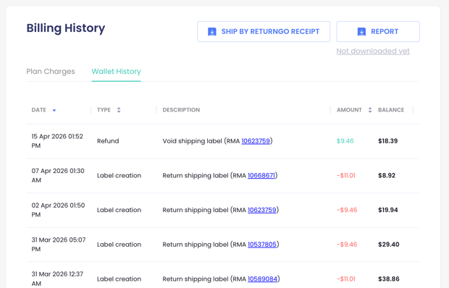Click the Type column header
This screenshot has width=449, height=288.
tap(104, 110)
